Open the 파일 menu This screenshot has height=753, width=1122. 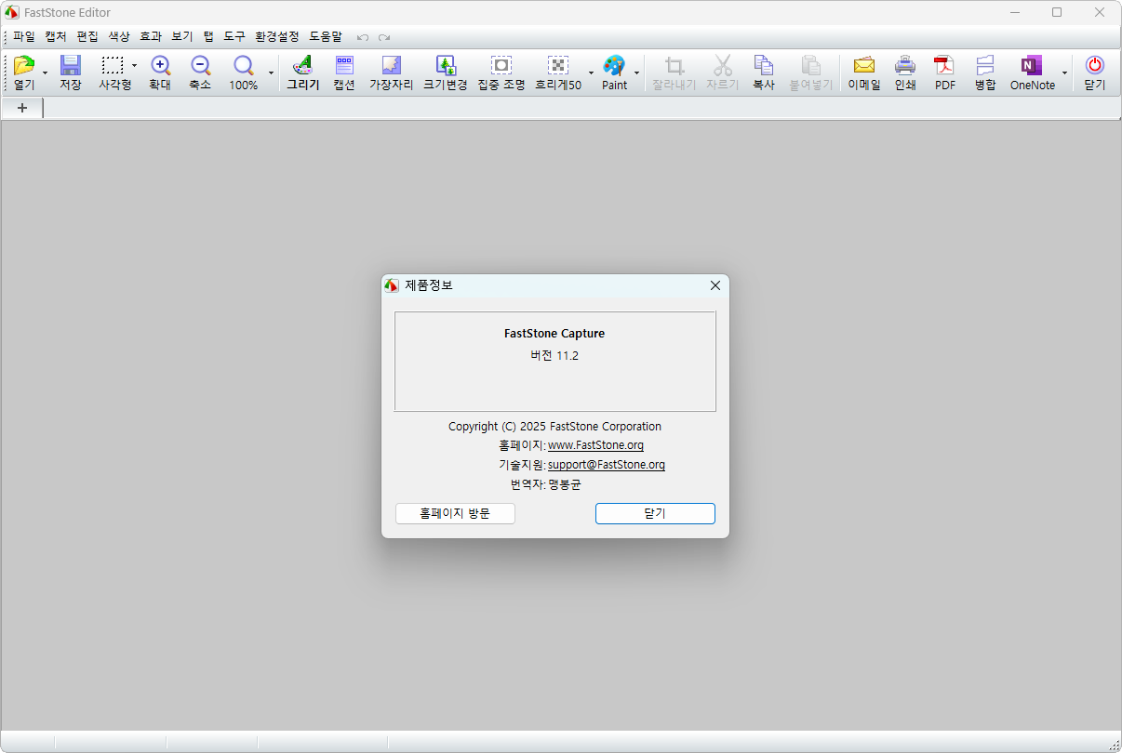pos(24,37)
